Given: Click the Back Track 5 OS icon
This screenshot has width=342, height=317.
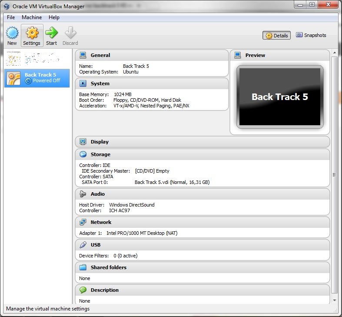Looking at the screenshot, I should click(13, 78).
